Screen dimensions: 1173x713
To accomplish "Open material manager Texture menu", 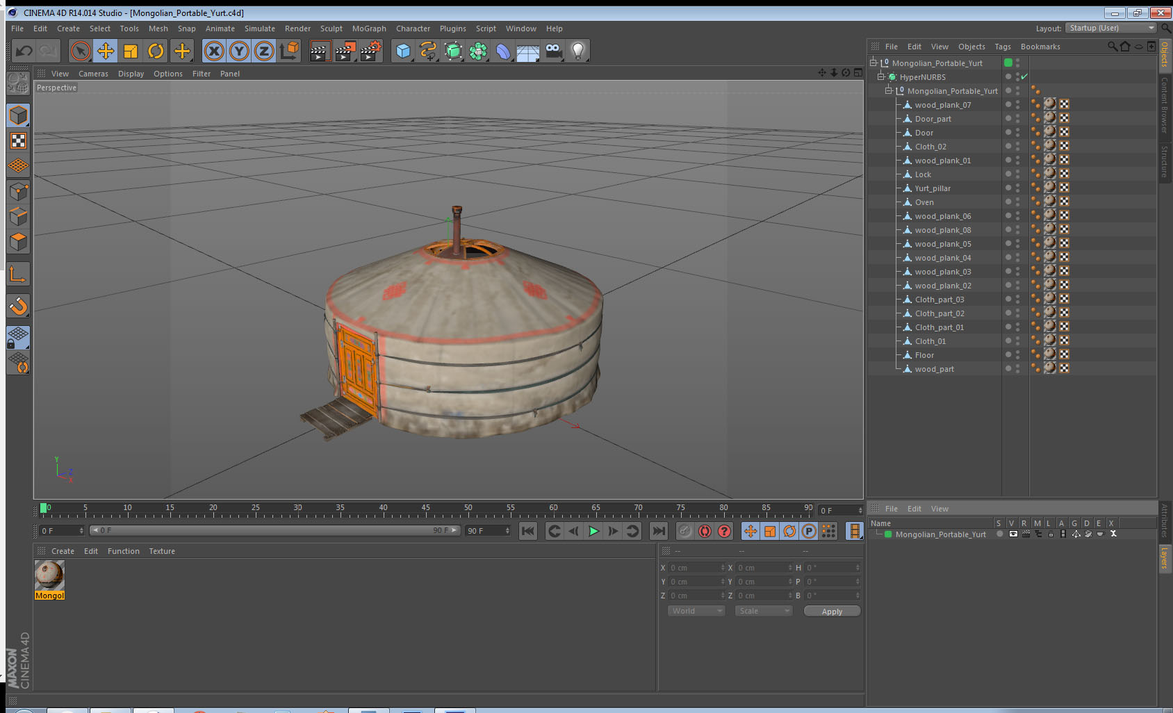I will click(x=162, y=551).
